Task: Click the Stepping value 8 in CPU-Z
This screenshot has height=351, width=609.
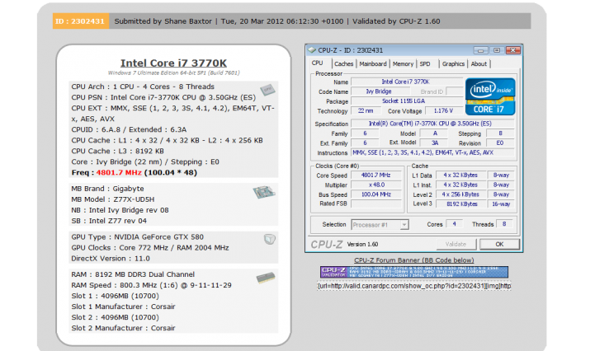Action: pos(500,133)
